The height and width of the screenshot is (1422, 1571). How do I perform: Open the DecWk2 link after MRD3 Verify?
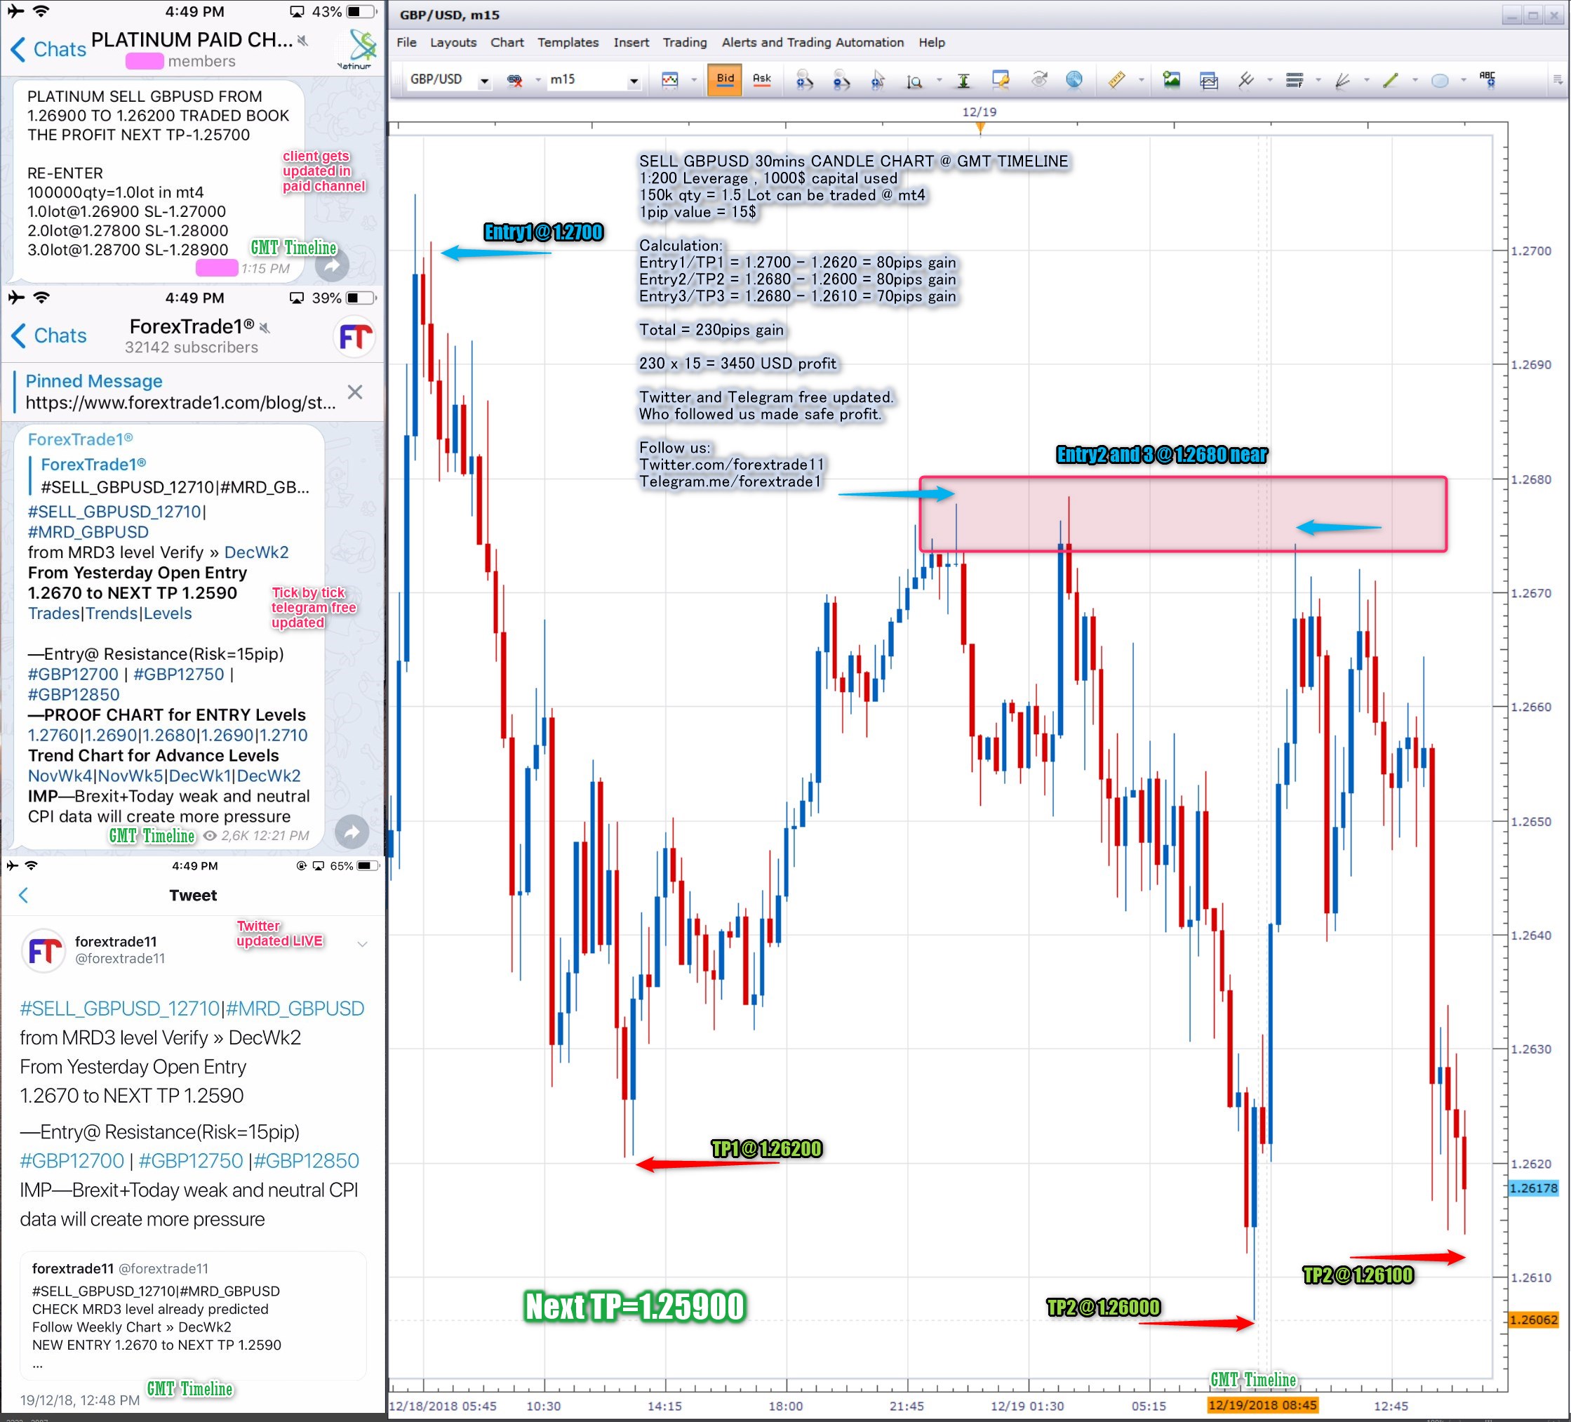(x=256, y=552)
